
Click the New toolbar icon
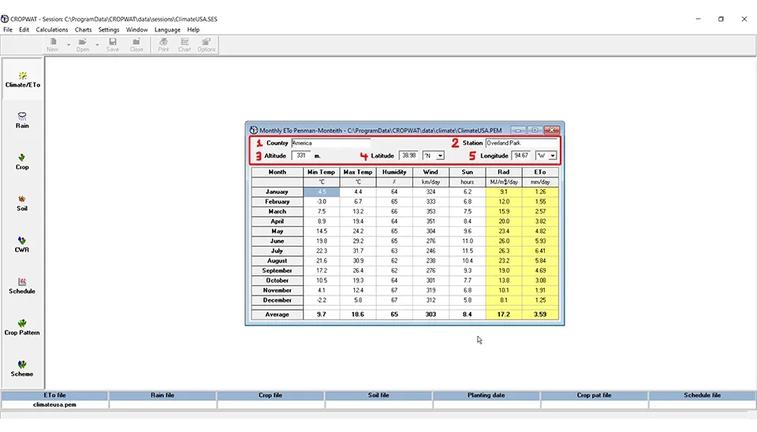point(53,45)
